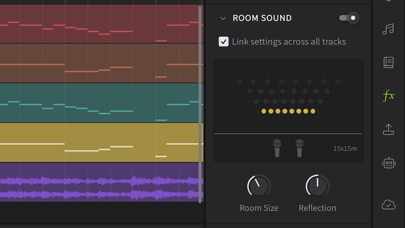Click the Room Size knob
This screenshot has width=405, height=228.
259,186
